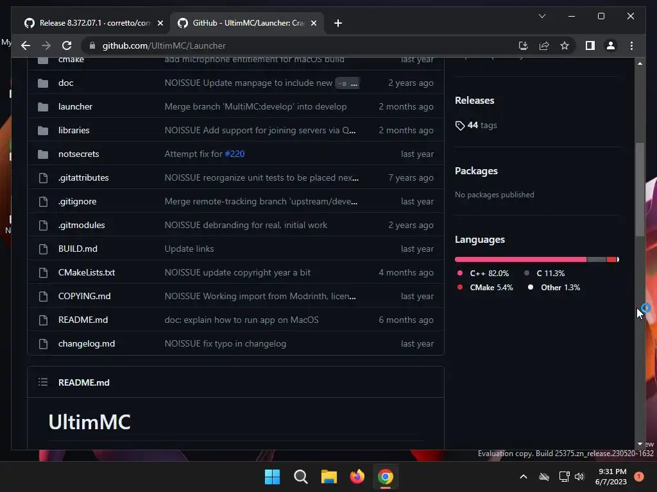Click the changelog.md file icon
The image size is (657, 492).
point(43,344)
